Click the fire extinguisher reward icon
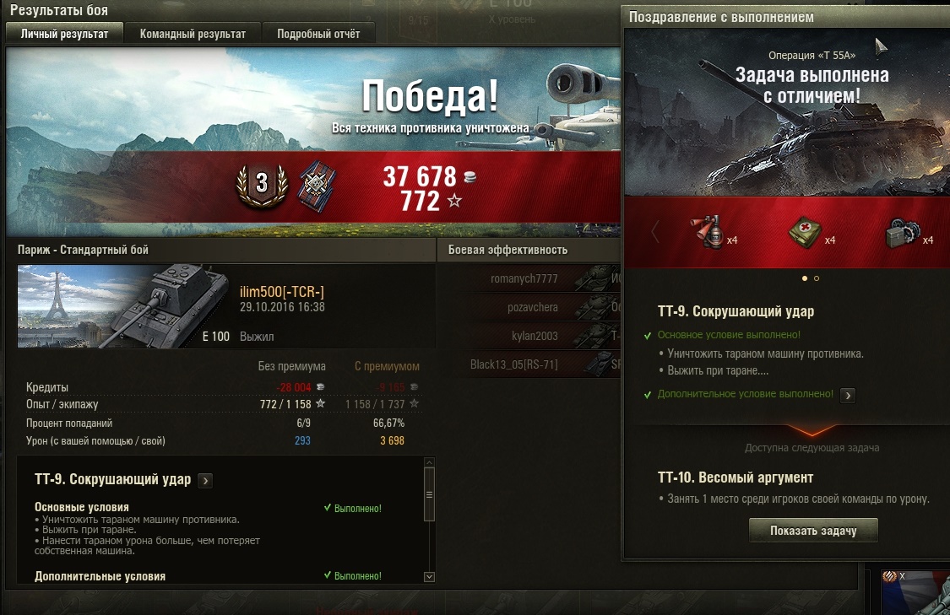 [x=707, y=231]
